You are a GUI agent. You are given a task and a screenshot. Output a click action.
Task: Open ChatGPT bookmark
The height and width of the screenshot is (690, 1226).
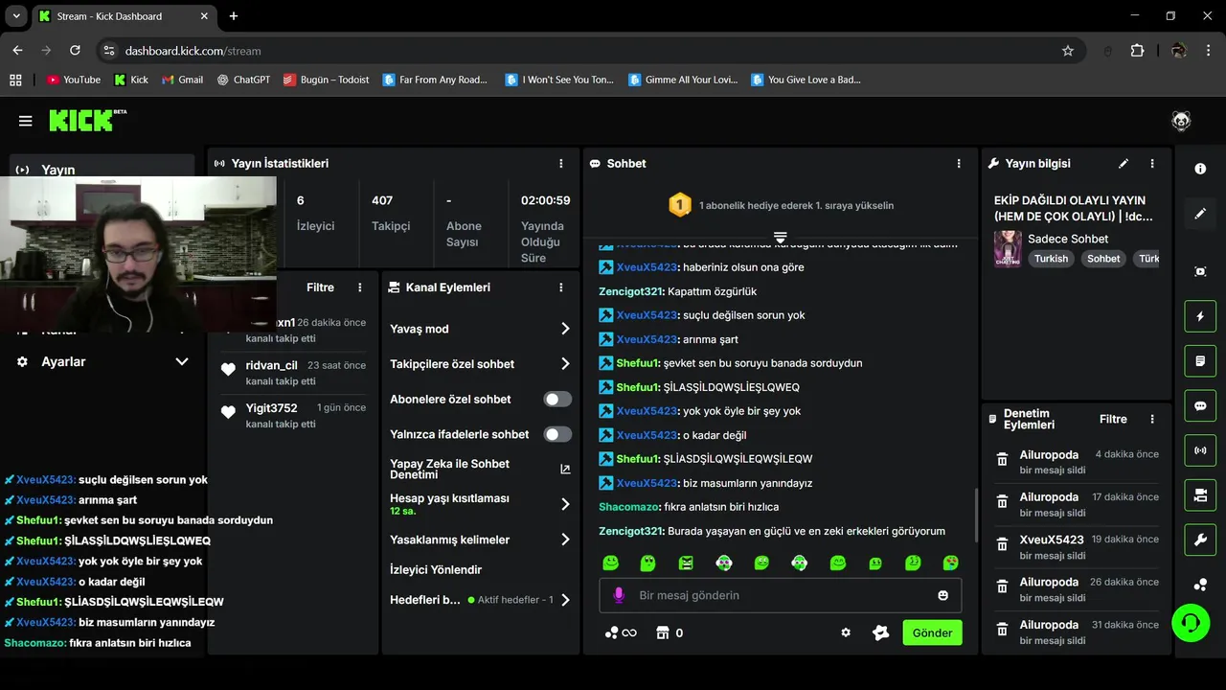[x=243, y=80]
